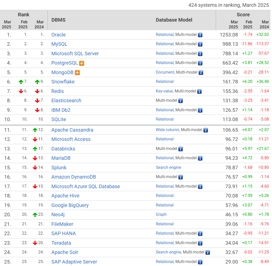Click the info icon in IBM Db2's row
This screenshot has width=272, height=266.
tap(200, 110)
